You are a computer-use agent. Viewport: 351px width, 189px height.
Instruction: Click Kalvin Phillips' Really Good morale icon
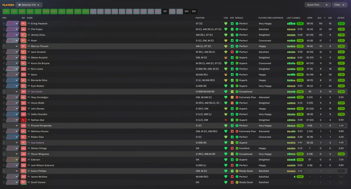point(237,171)
